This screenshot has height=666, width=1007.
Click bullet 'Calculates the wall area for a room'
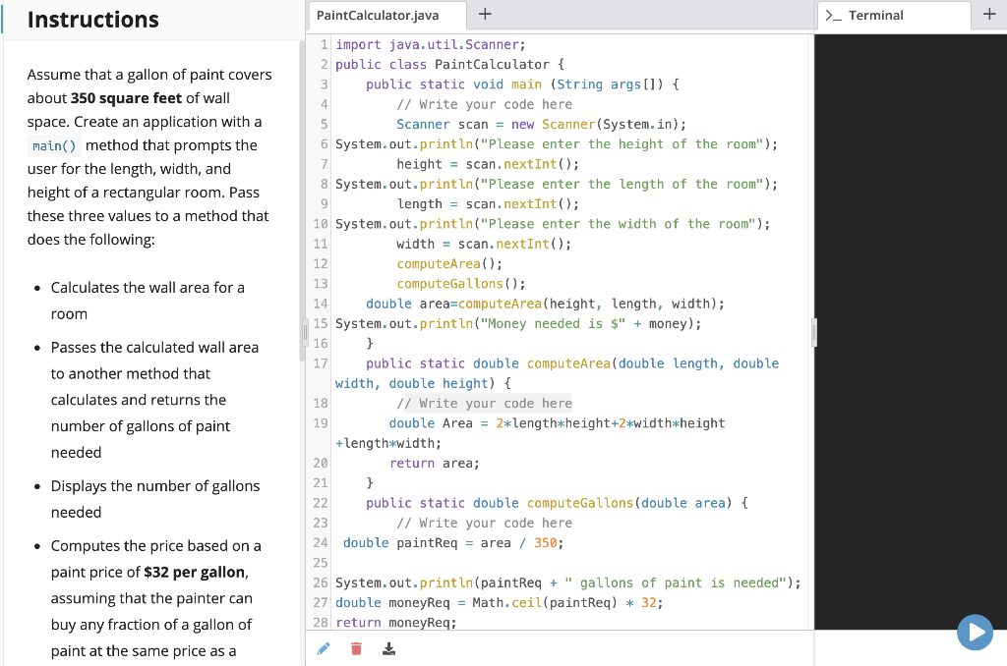click(148, 301)
